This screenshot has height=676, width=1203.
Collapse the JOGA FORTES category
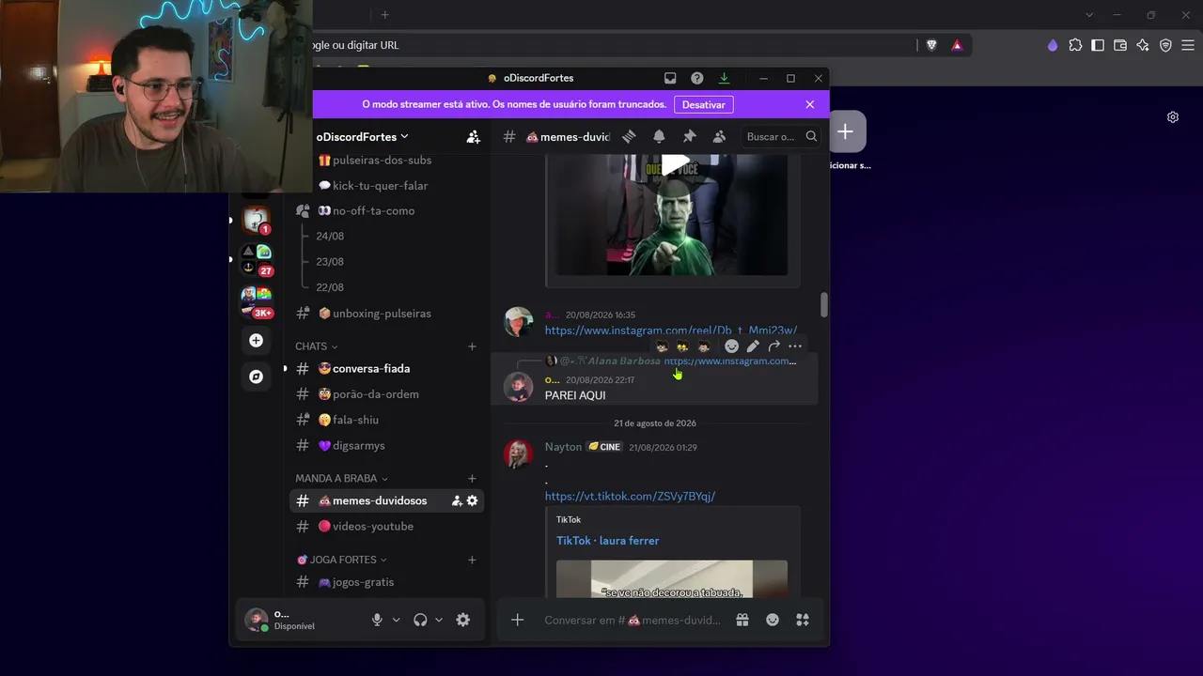click(341, 560)
